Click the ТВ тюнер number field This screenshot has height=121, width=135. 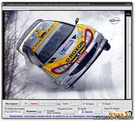pyautogui.click(x=79, y=112)
